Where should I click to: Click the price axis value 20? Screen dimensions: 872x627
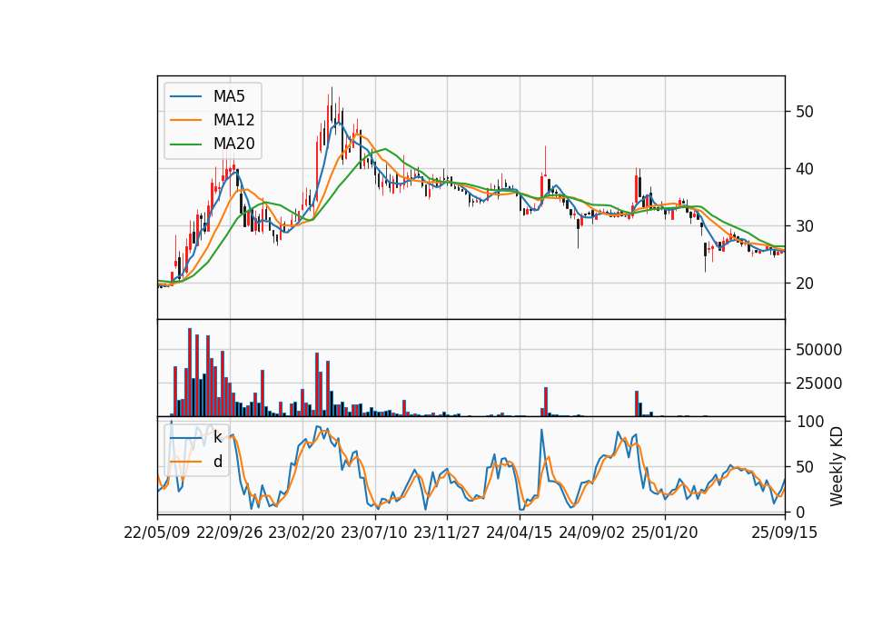click(804, 284)
